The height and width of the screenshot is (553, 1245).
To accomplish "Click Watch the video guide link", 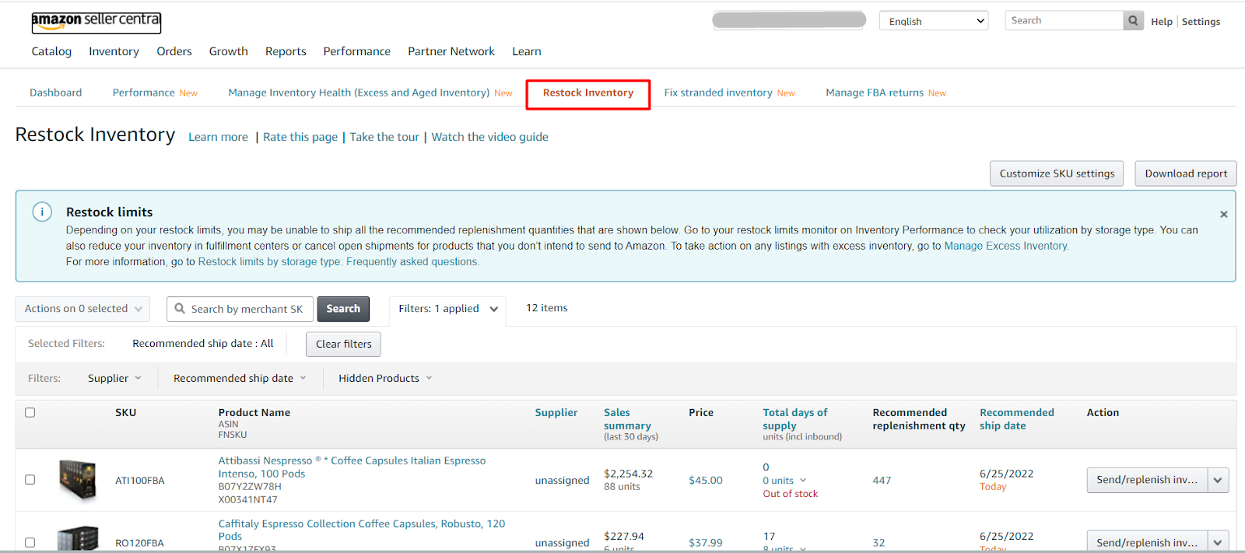I will click(489, 137).
